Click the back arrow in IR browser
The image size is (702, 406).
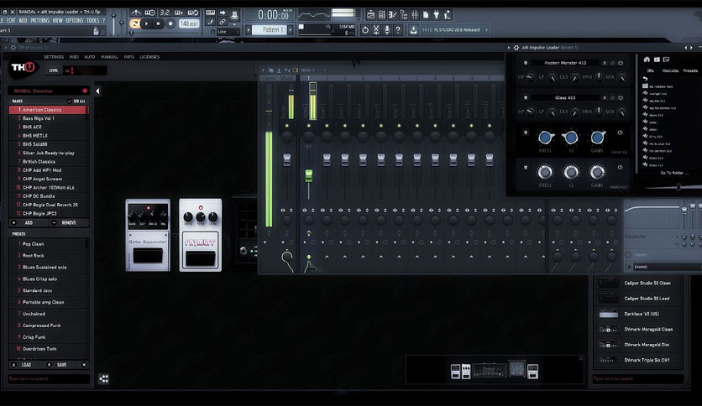coord(645,79)
